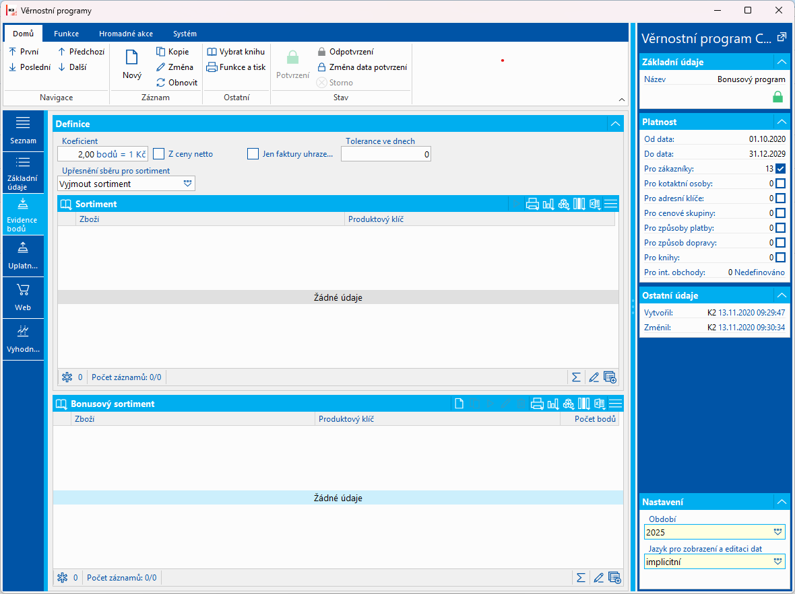Check the Pro knihy checkbox
The image size is (795, 594).
click(780, 257)
